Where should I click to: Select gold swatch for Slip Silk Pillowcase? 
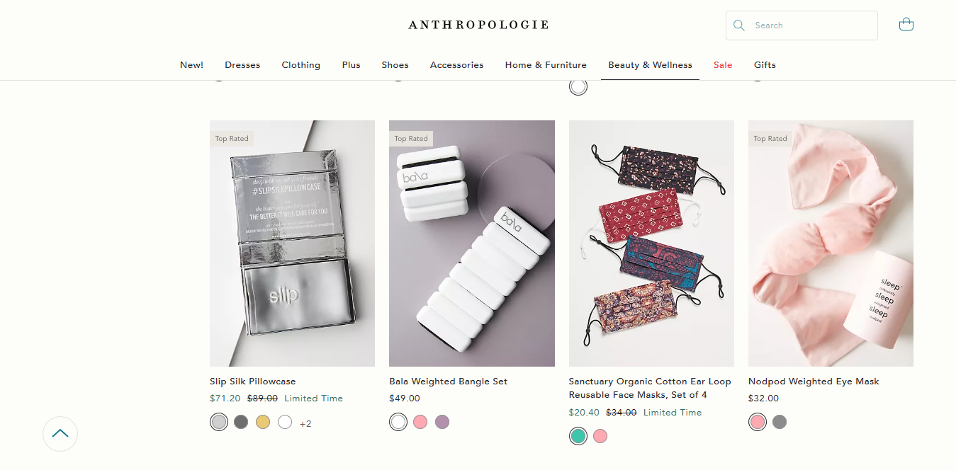[263, 422]
